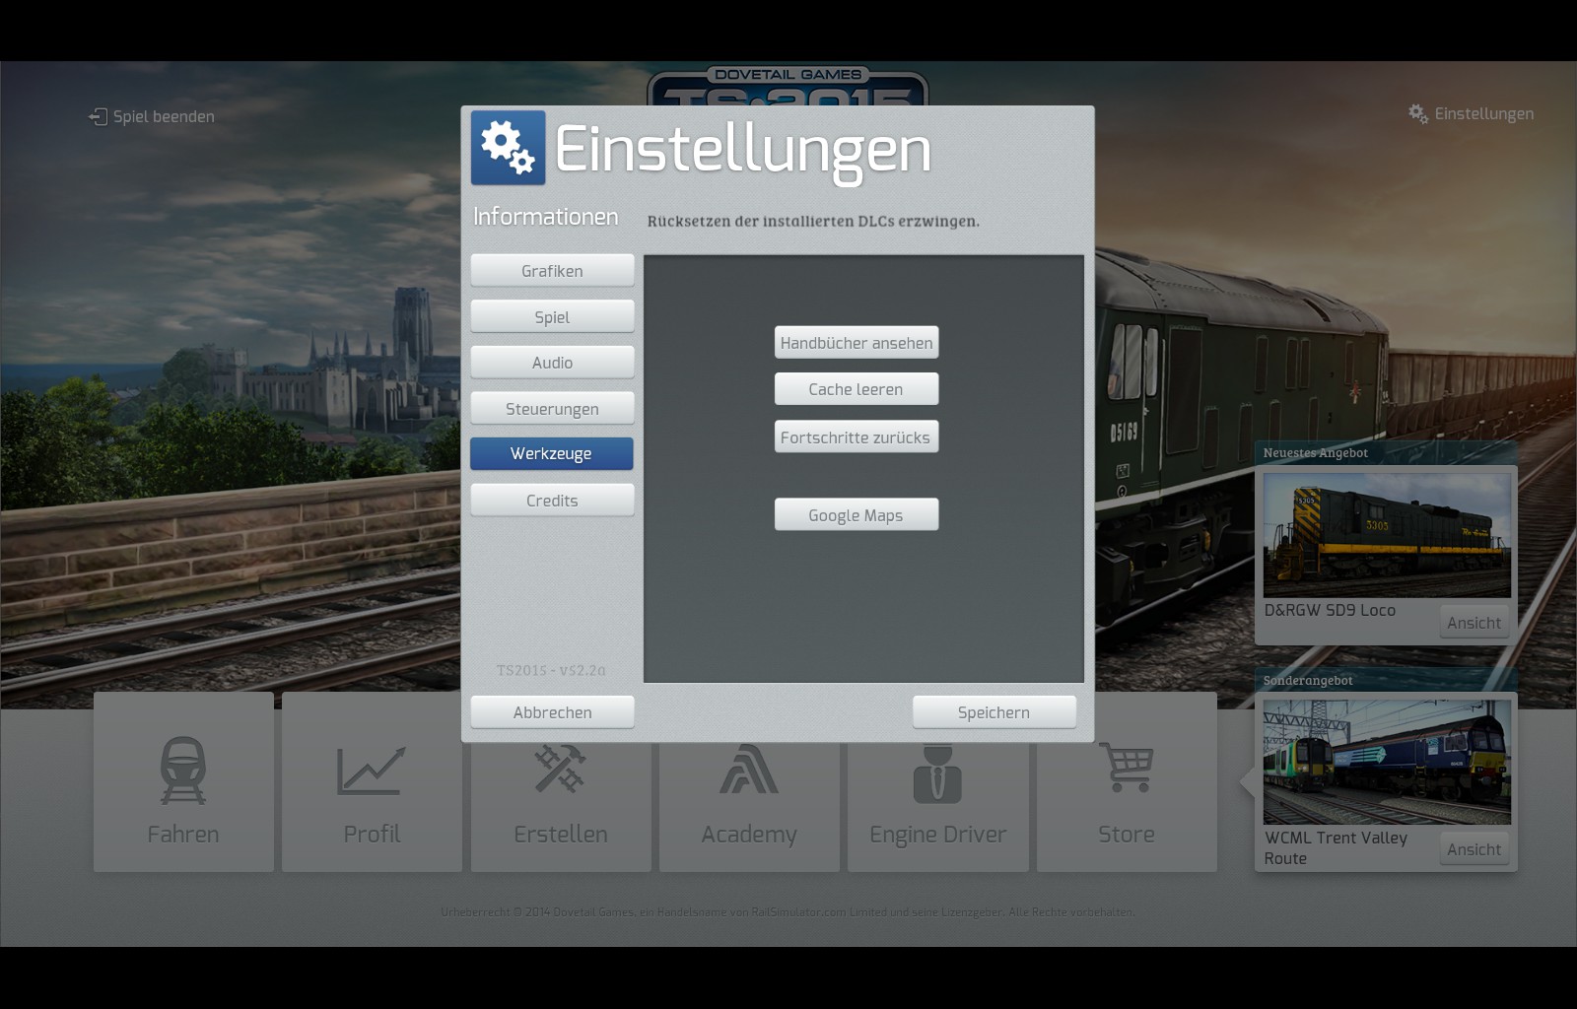
Task: Open the Erstellen tools tile
Action: [561, 806]
